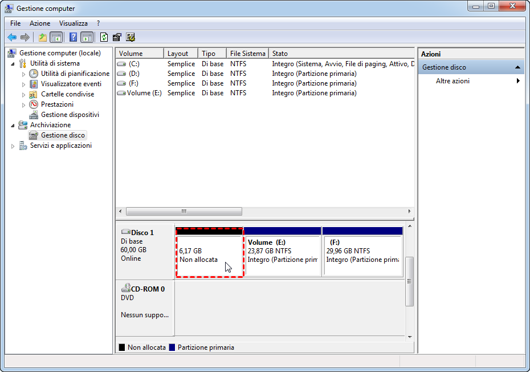Click the Archiviazione storage icon

pos(23,125)
